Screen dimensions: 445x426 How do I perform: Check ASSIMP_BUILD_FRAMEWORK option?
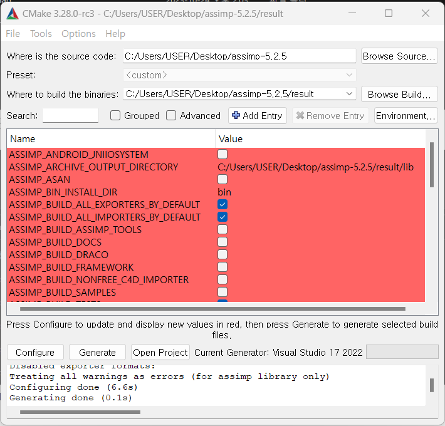(x=223, y=267)
